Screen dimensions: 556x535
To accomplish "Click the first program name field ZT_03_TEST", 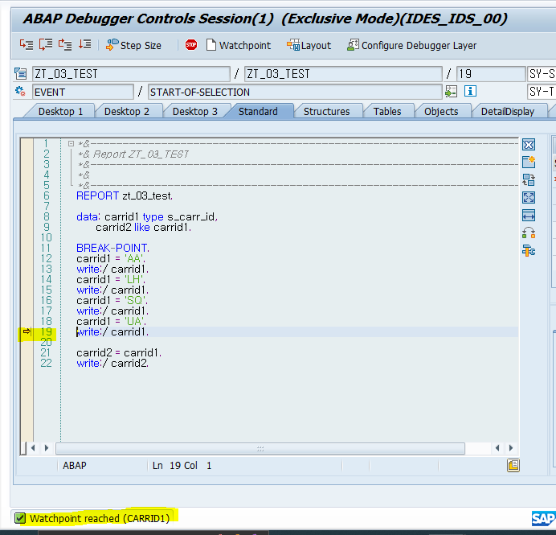I will (x=131, y=74).
